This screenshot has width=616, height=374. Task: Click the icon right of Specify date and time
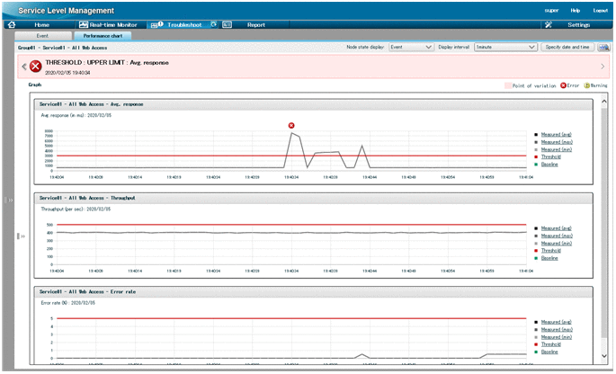tap(604, 46)
